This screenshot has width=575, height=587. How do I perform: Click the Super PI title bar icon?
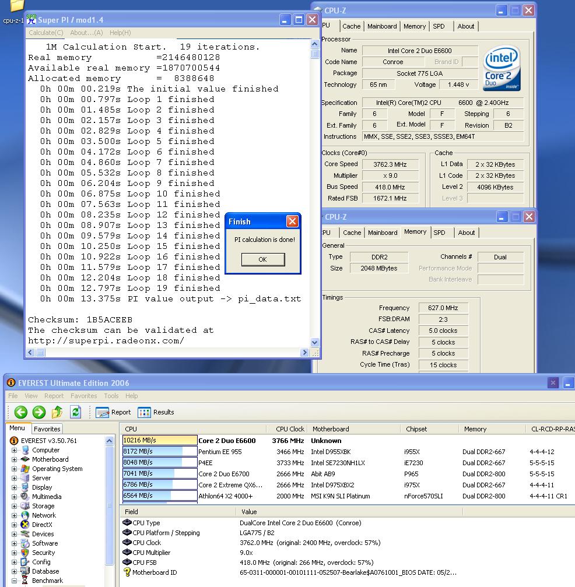[31, 19]
